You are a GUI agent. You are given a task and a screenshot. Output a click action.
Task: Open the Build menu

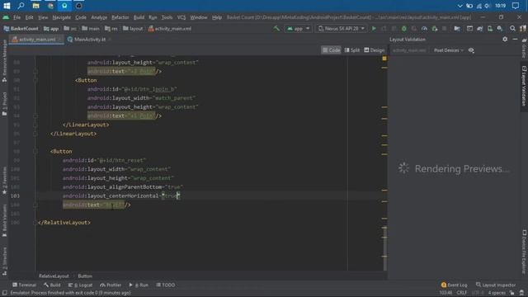(139, 17)
